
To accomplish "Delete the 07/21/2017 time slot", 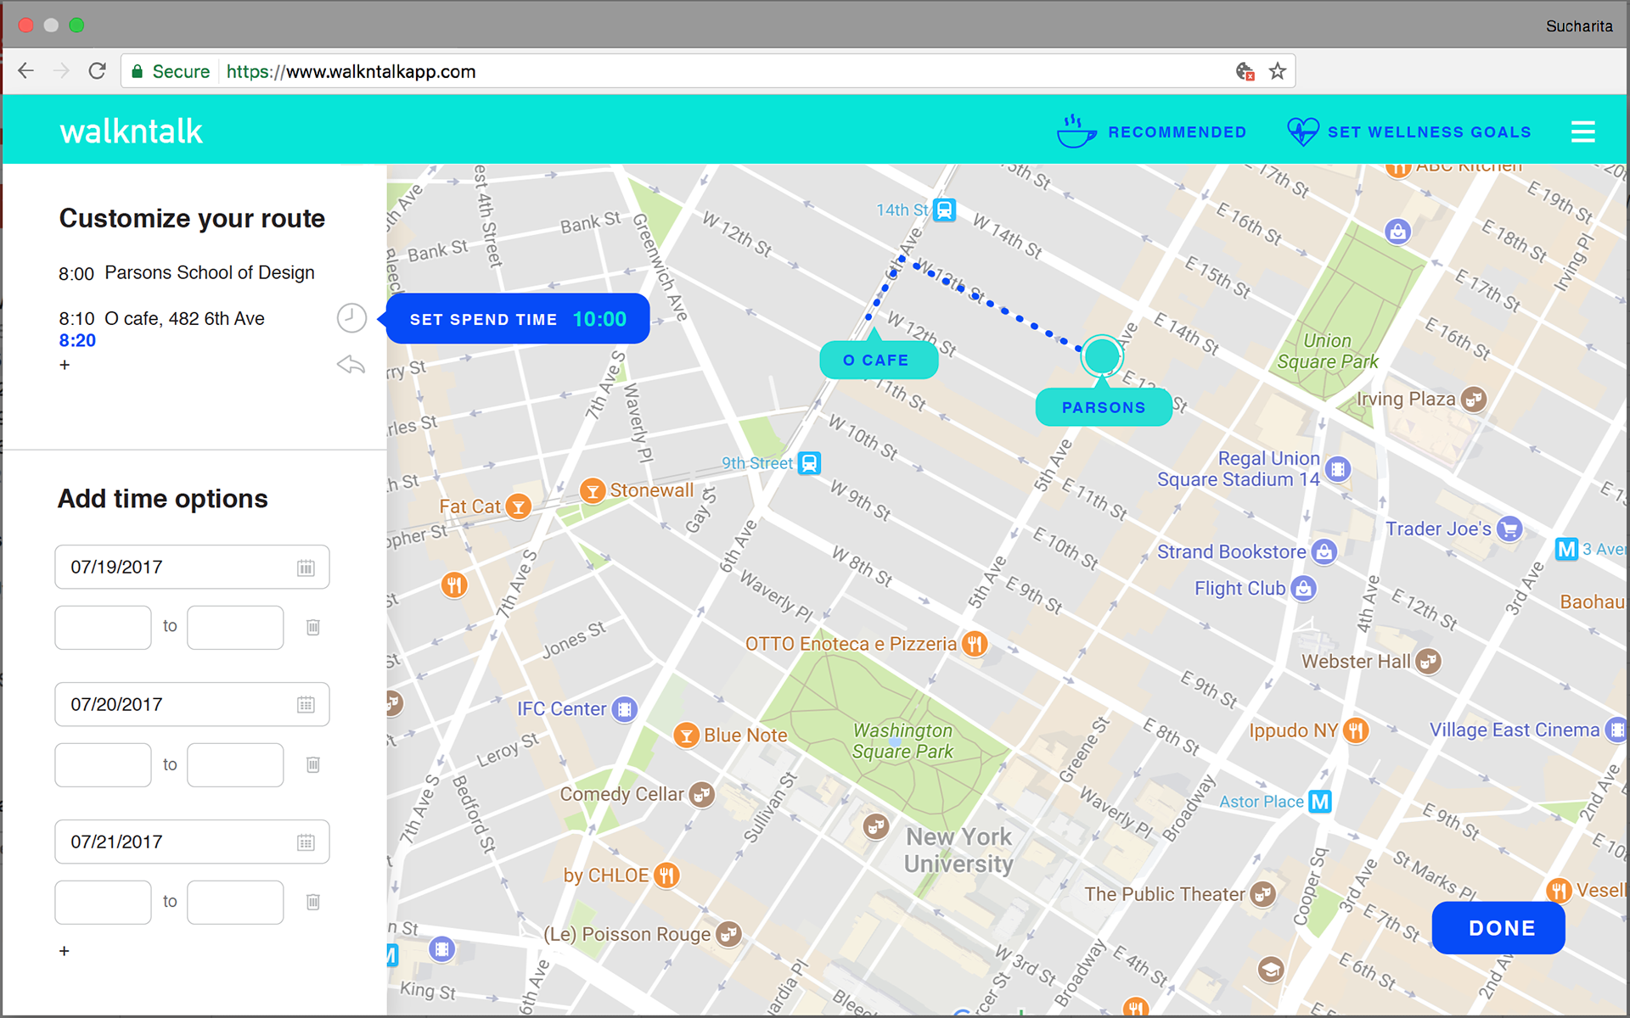I will pyautogui.click(x=313, y=902).
